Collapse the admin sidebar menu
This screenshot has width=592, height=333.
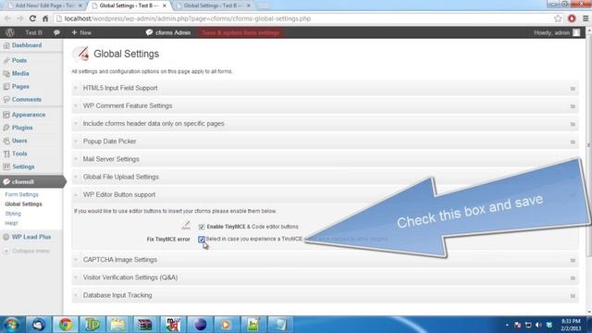pyautogui.click(x=27, y=251)
